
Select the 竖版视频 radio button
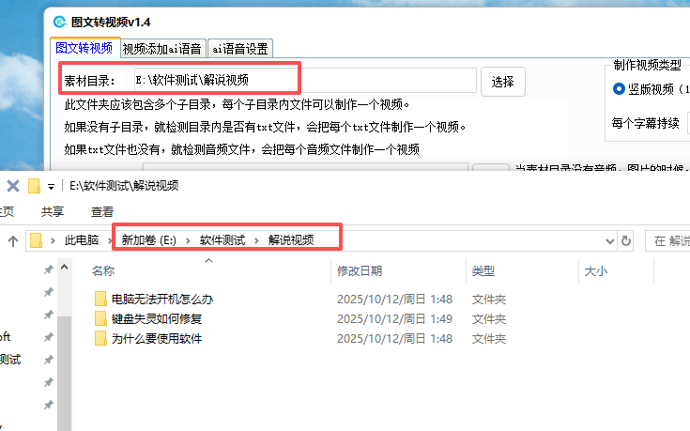[x=619, y=89]
